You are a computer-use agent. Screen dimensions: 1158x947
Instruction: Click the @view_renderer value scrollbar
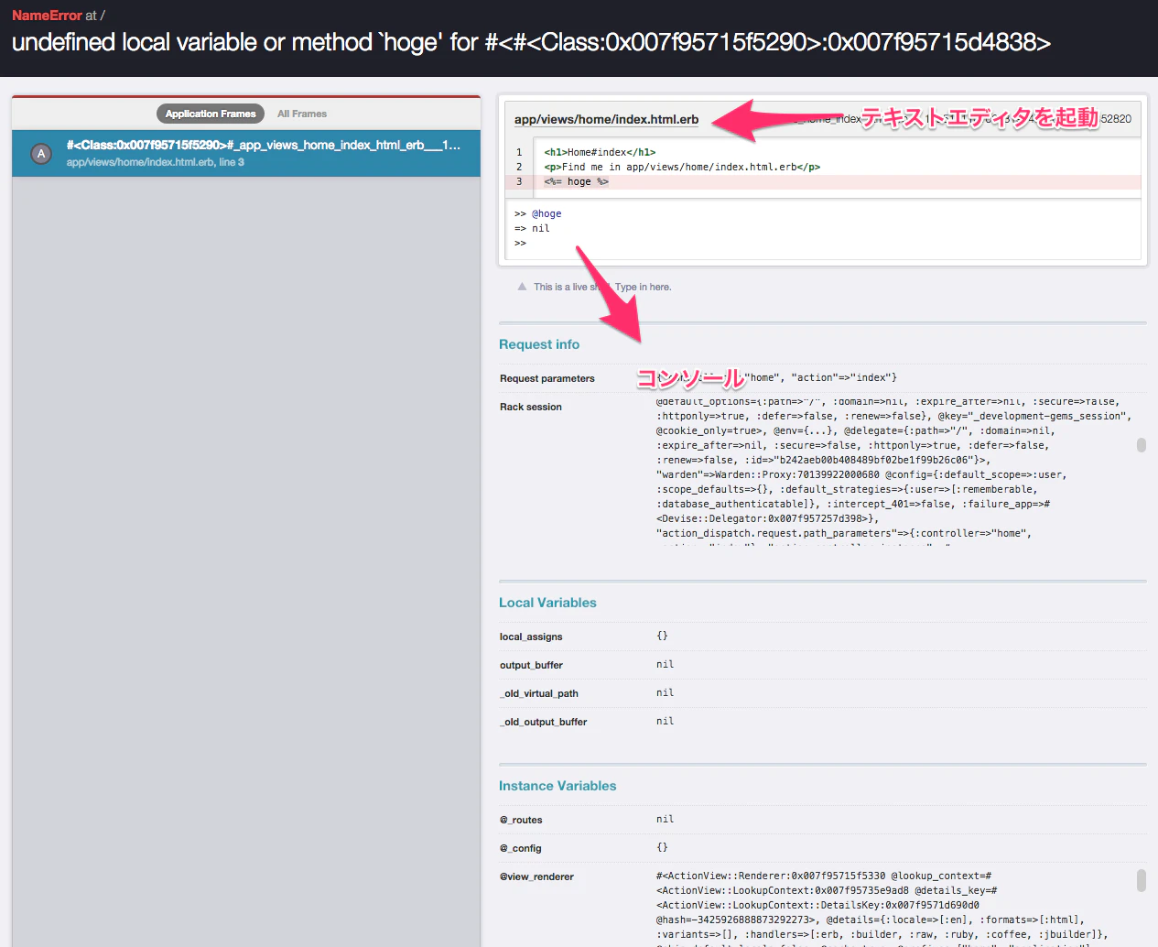(1142, 880)
